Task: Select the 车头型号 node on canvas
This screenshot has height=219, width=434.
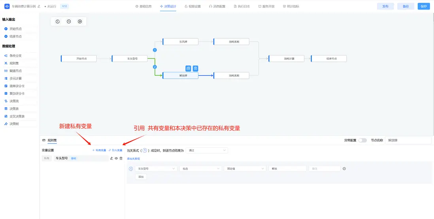Action: click(130, 58)
